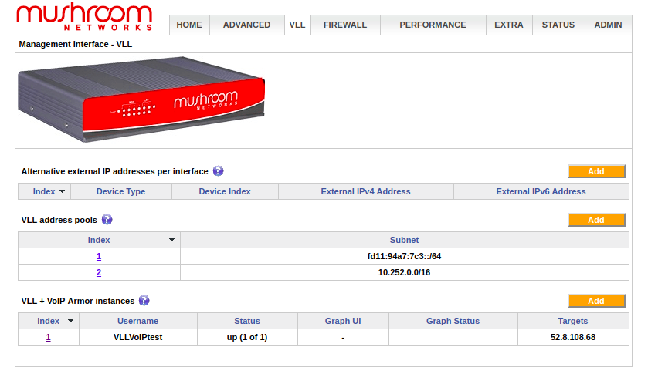Open the ADMIN tab
The height and width of the screenshot is (381, 648).
tap(608, 25)
